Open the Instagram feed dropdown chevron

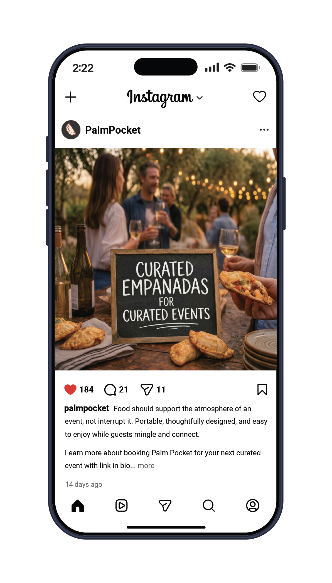(200, 98)
